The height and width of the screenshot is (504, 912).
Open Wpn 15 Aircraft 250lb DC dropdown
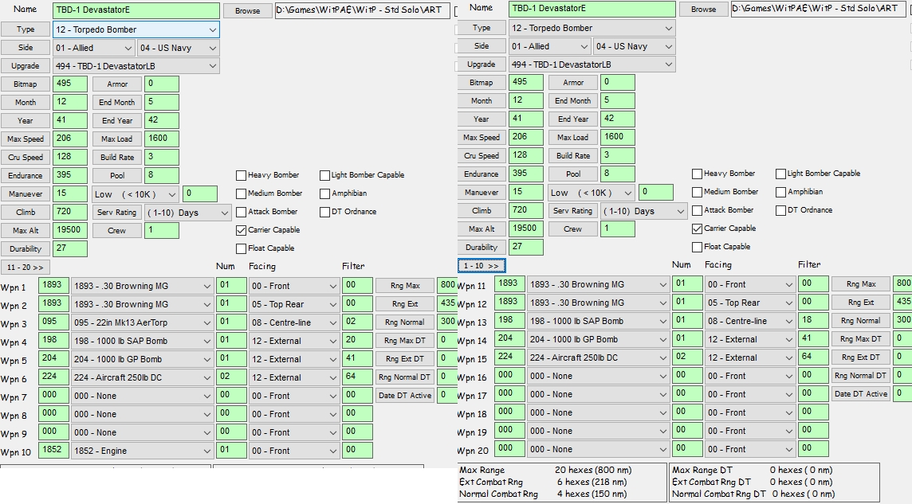click(x=597, y=357)
